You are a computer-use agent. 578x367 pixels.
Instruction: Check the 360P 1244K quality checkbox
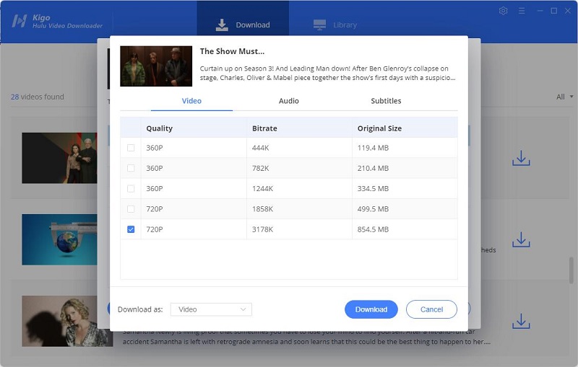(x=131, y=189)
